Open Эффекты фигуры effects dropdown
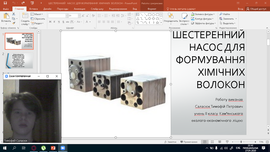This screenshot has width=270, height=152. [x=203, y=23]
